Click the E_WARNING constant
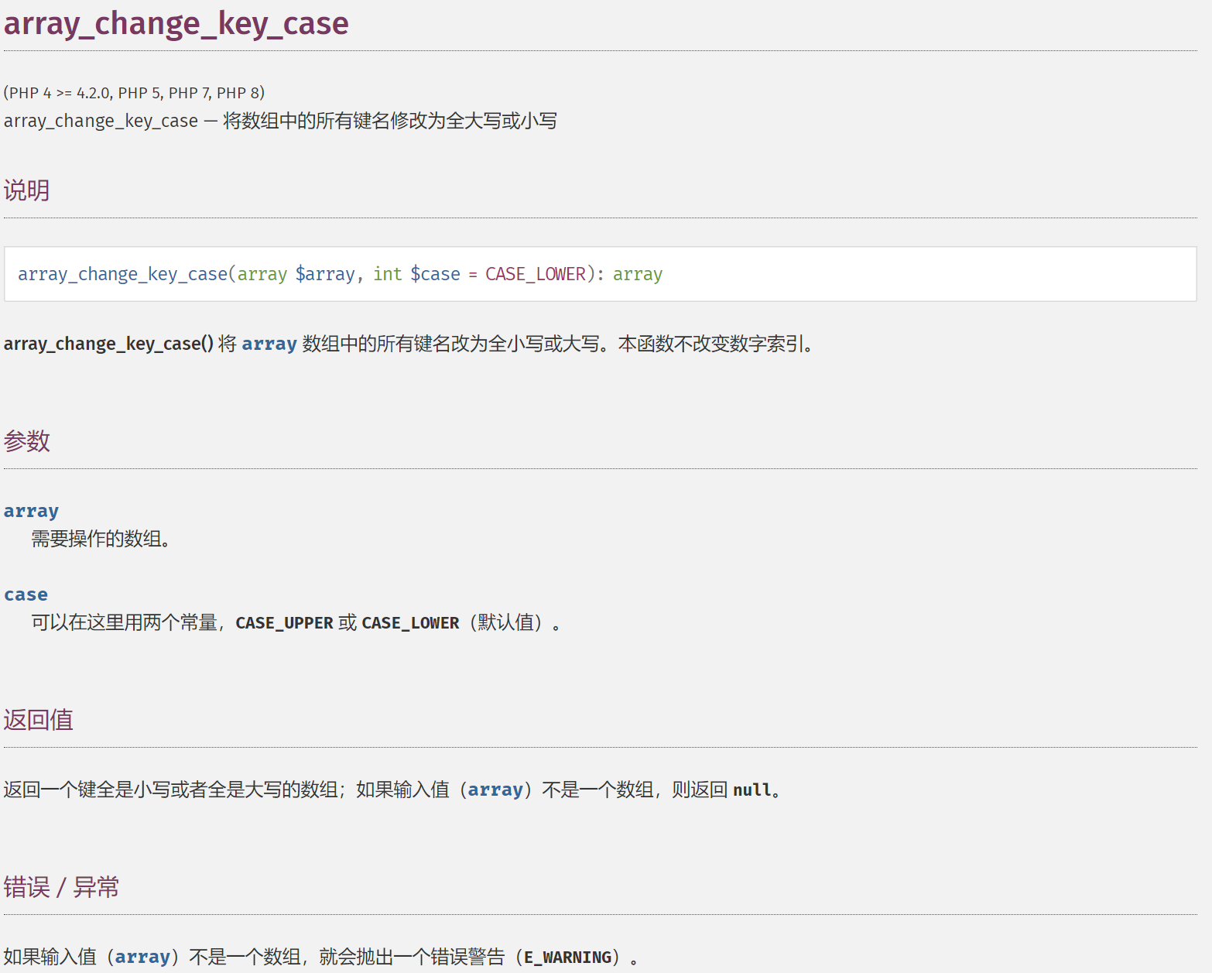 568,958
